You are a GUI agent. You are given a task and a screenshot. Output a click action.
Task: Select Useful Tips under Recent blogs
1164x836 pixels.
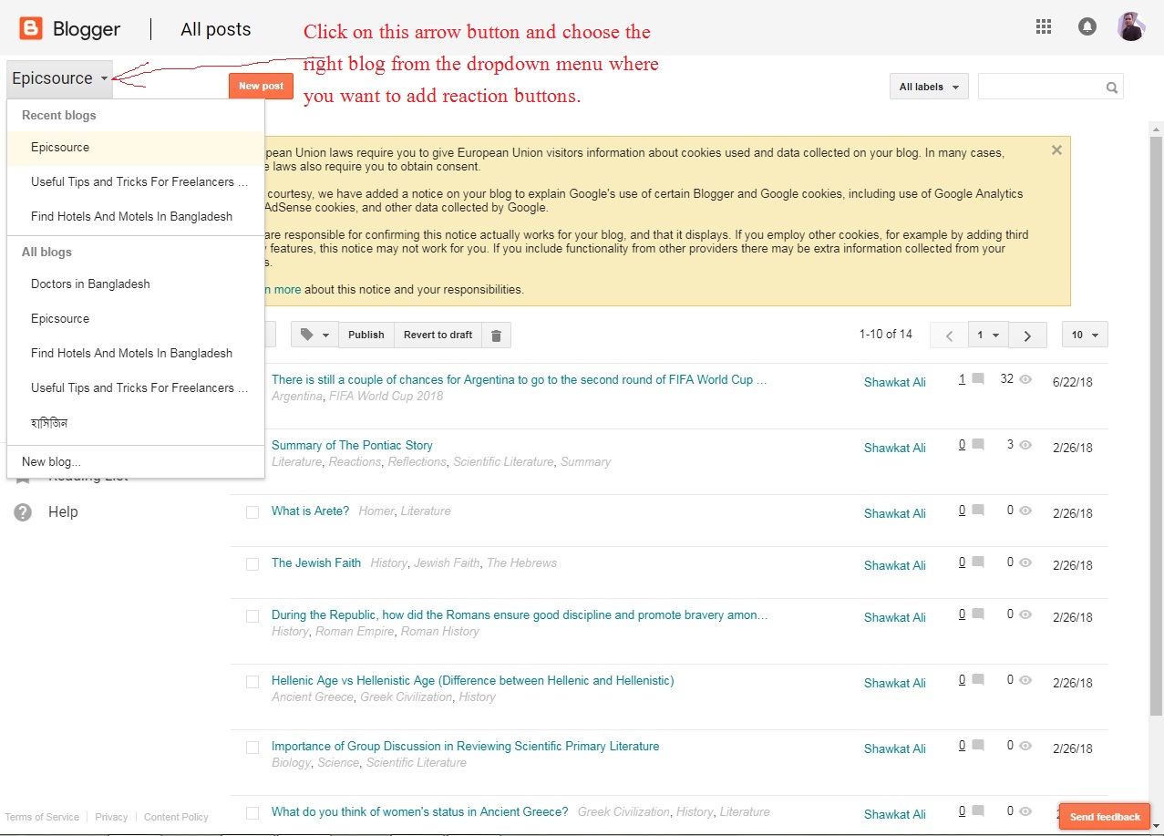[x=136, y=182]
